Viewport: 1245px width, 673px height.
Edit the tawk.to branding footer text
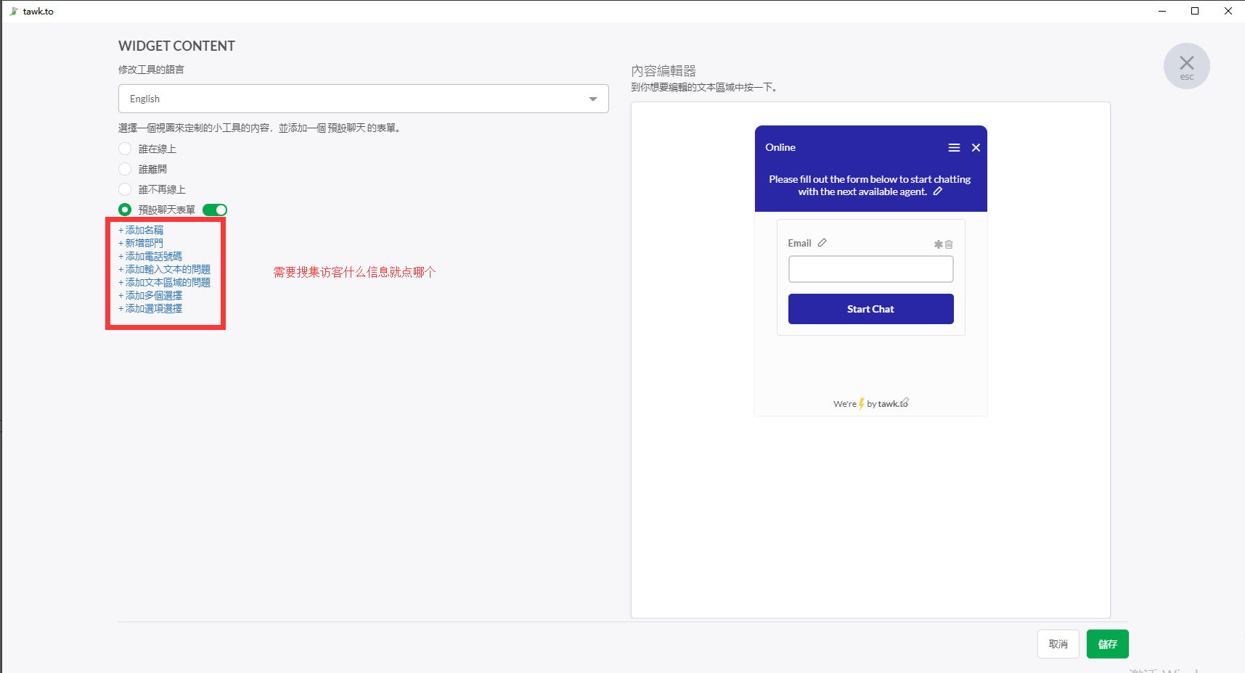click(x=905, y=402)
